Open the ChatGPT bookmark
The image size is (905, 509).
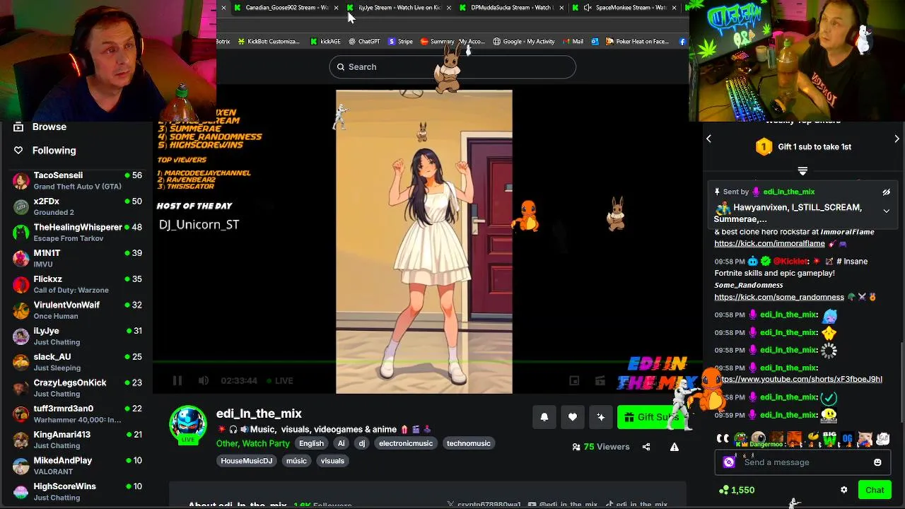pos(364,42)
